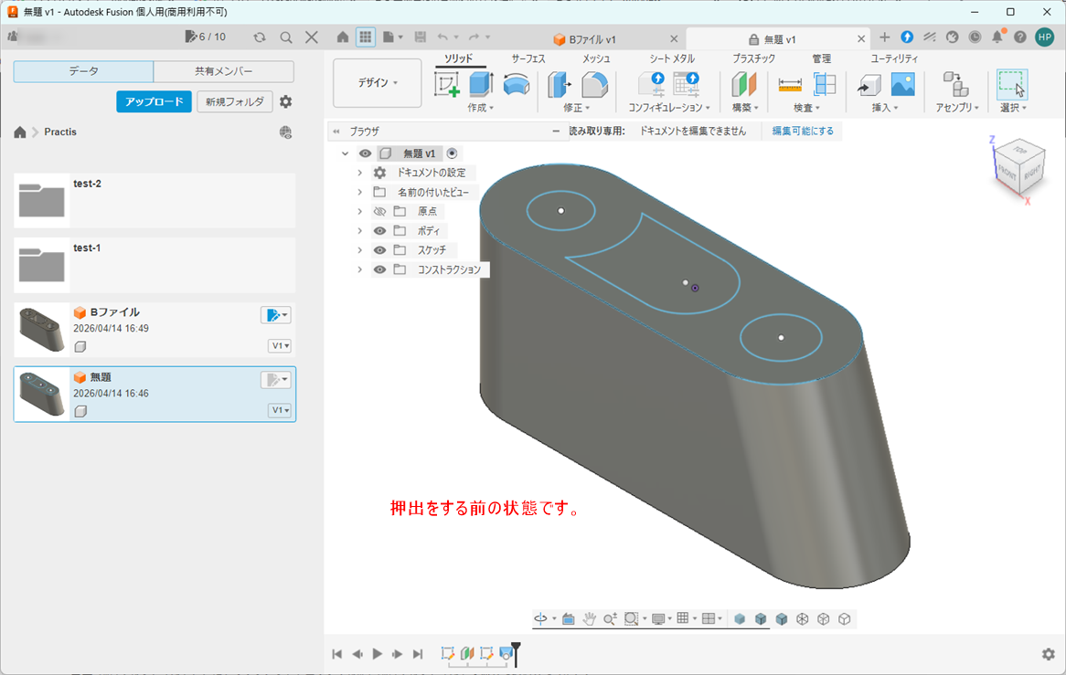Screen dimensions: 1066x675
Task: Open notifications bell
Action: pyautogui.click(x=997, y=37)
